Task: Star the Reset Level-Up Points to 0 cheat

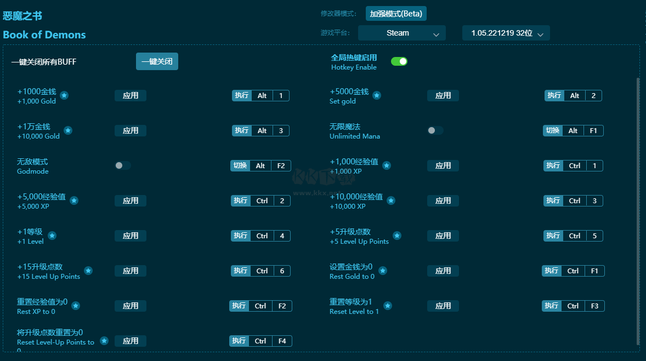Action: tap(104, 340)
